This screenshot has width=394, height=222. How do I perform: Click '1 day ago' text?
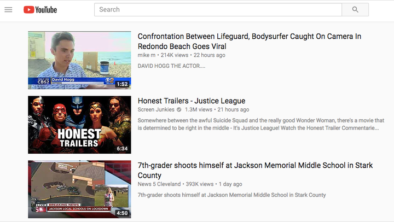pos(230,184)
